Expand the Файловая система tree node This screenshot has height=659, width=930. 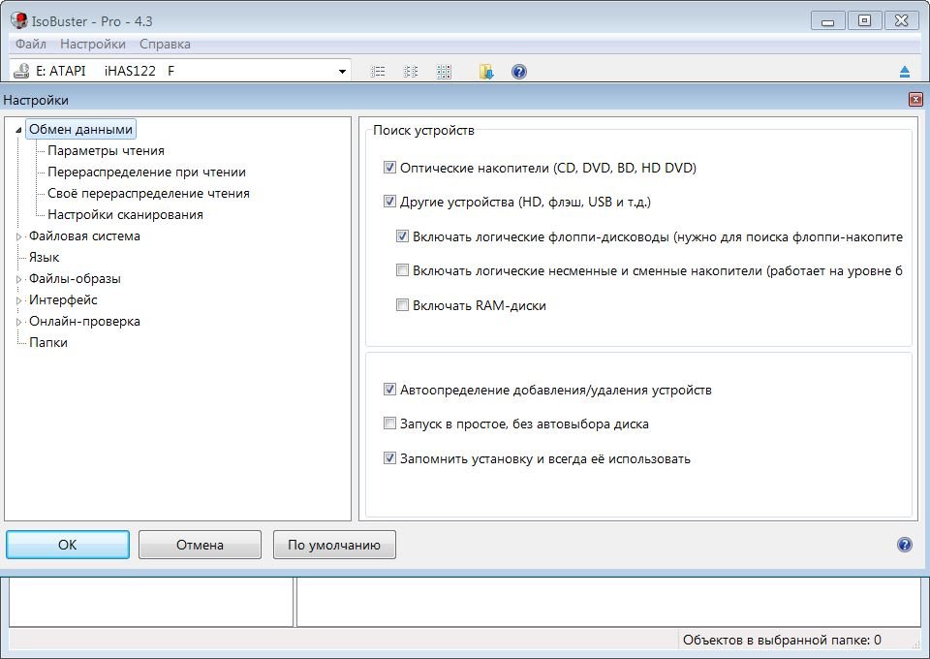tap(19, 236)
